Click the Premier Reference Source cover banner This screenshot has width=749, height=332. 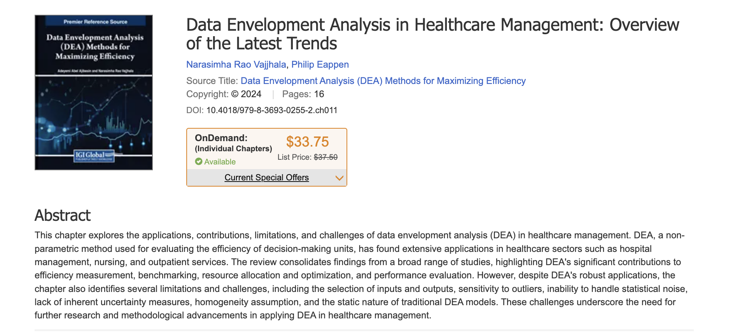coord(95,22)
